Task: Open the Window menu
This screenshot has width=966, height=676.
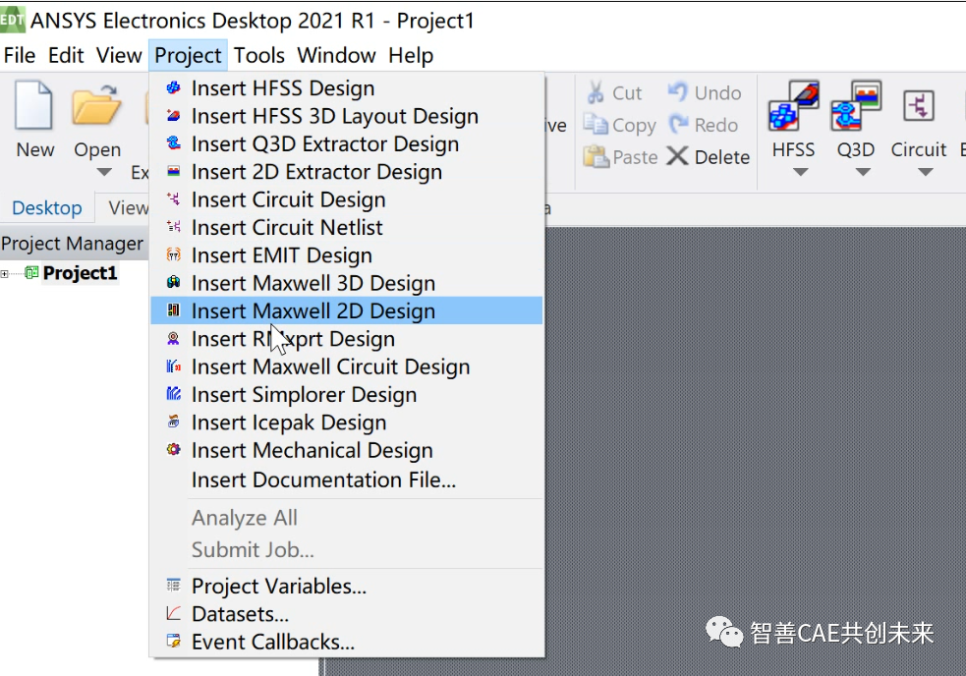Action: [336, 55]
